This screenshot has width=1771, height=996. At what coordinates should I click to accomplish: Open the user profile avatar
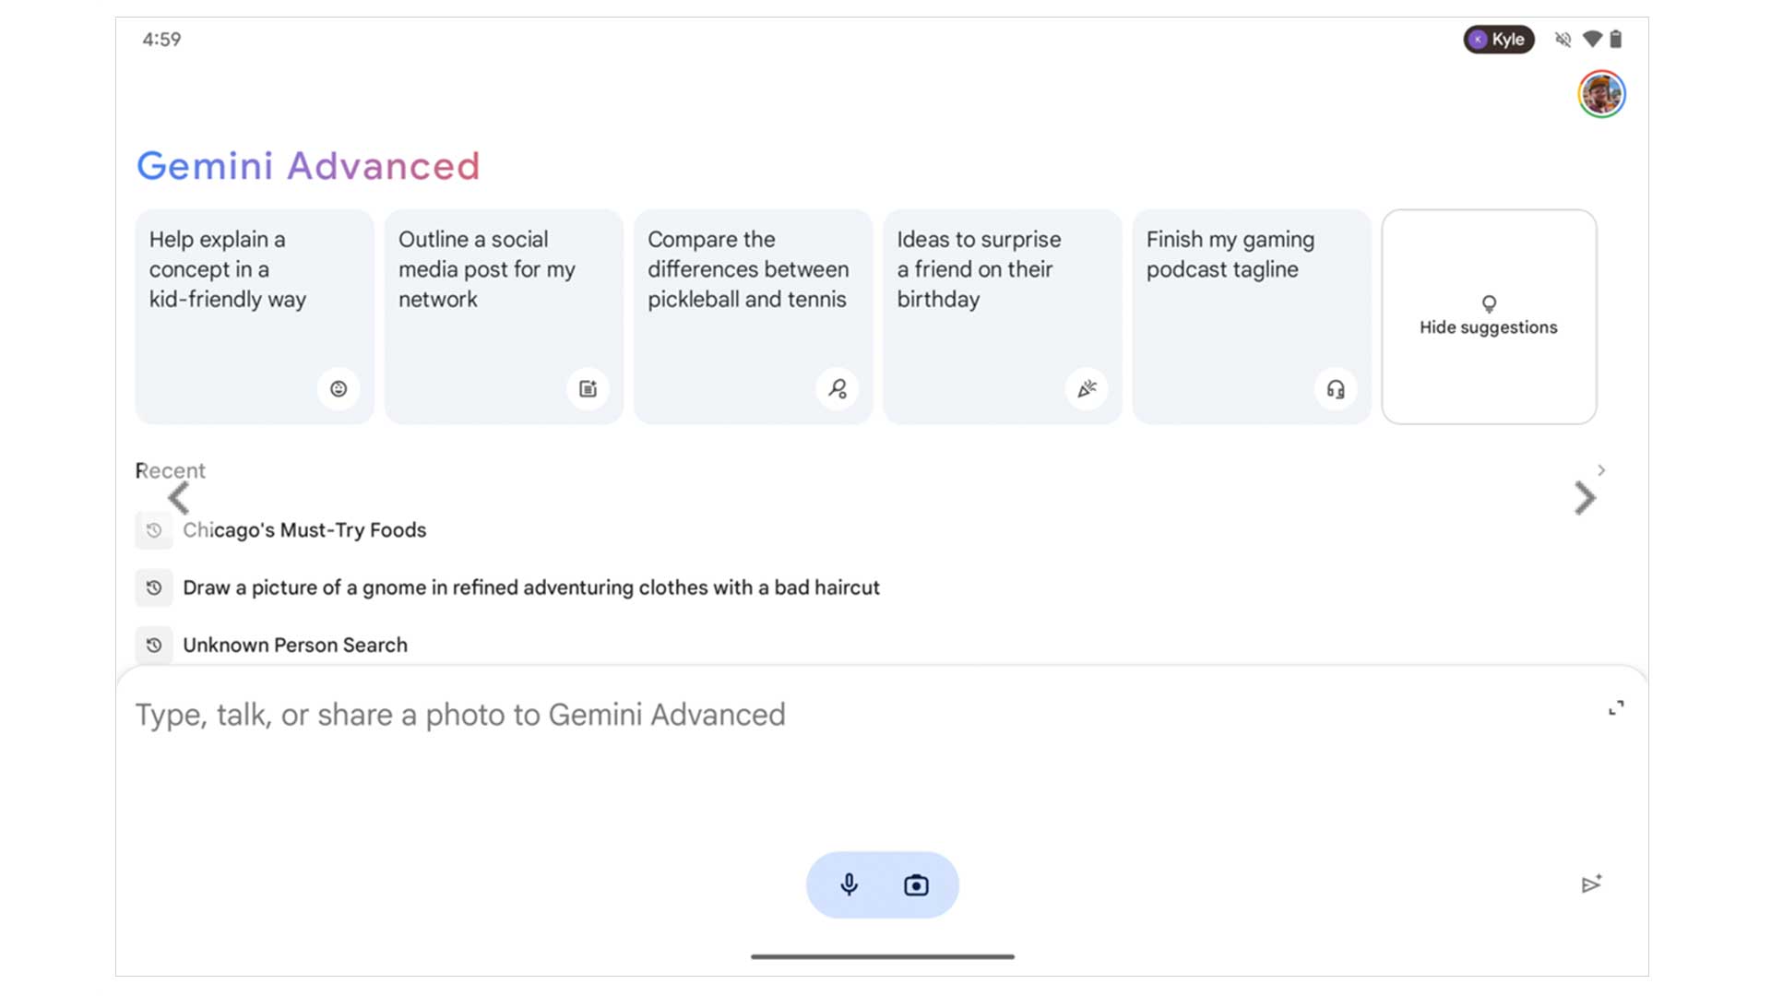coord(1601,94)
